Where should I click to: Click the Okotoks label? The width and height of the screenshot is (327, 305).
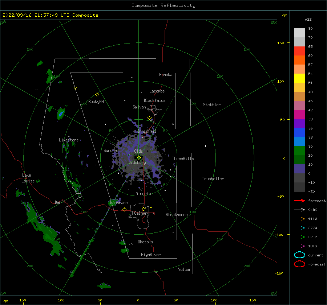coord(146,242)
